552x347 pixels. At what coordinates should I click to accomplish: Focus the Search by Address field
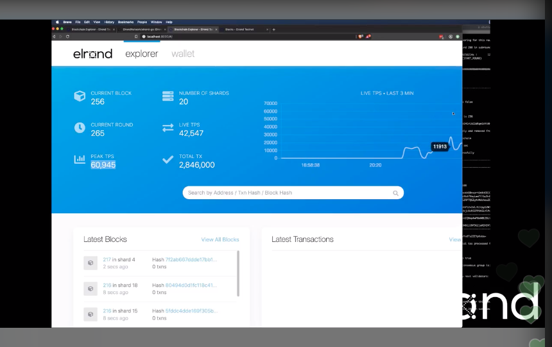pos(293,193)
